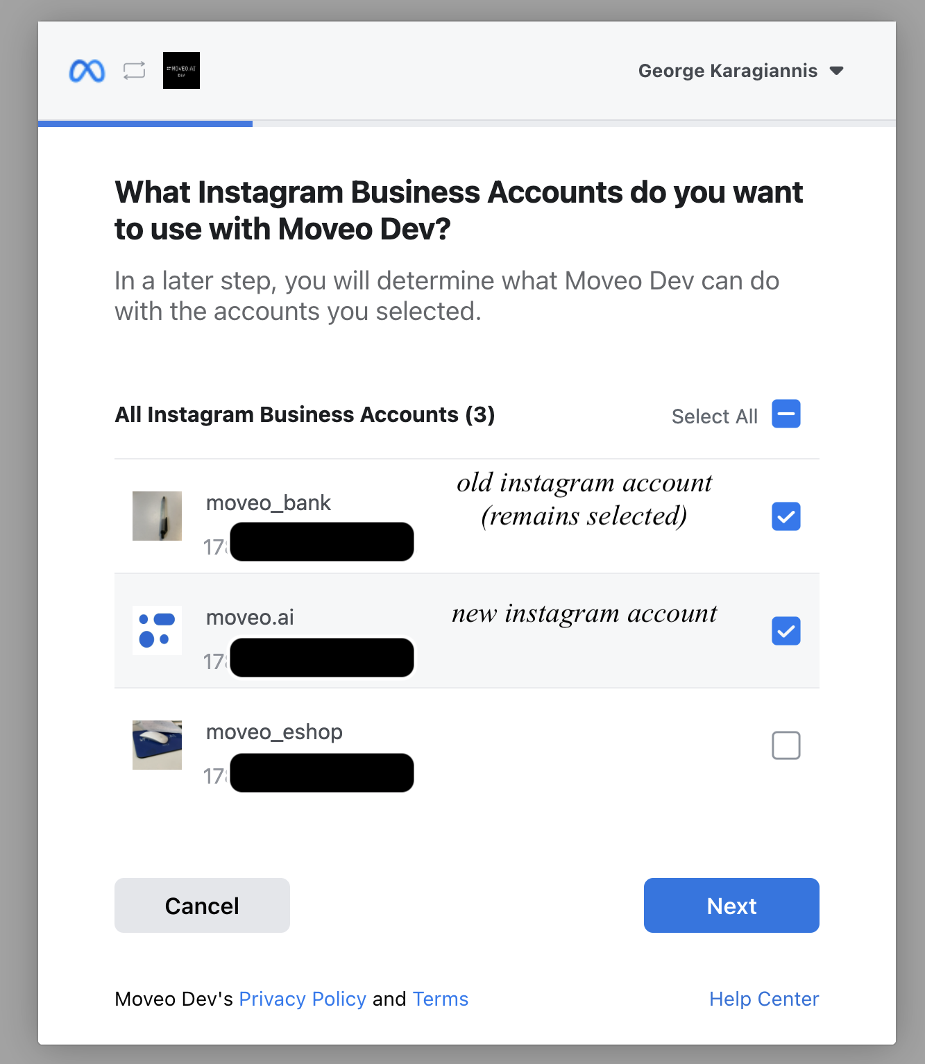Image resolution: width=925 pixels, height=1064 pixels.
Task: Visit the Help Center link
Action: coord(764,999)
